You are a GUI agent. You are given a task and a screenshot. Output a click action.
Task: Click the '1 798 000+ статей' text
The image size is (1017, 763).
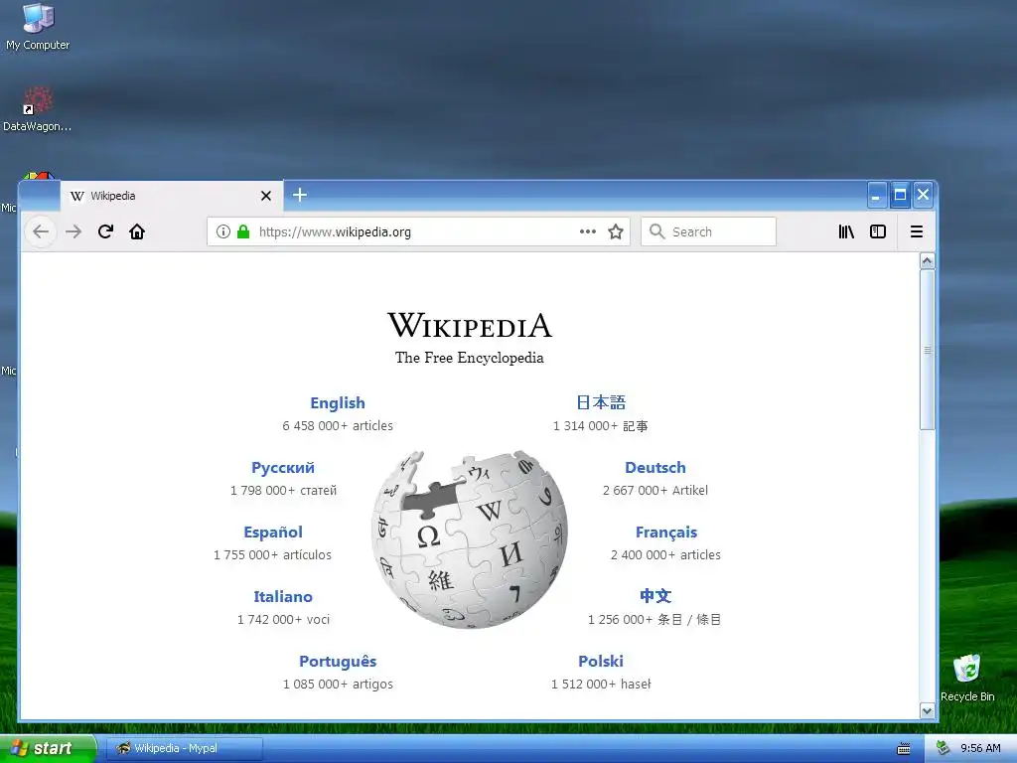pyautogui.click(x=283, y=491)
